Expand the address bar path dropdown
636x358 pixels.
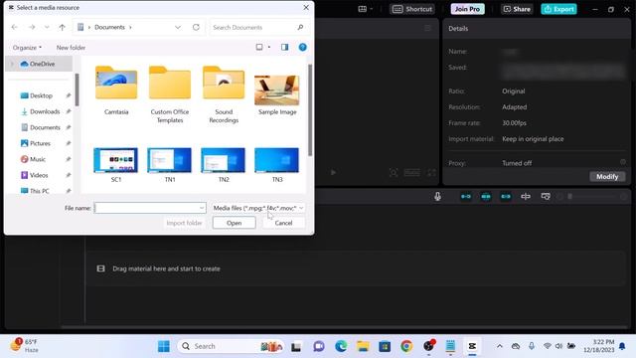[x=178, y=27]
